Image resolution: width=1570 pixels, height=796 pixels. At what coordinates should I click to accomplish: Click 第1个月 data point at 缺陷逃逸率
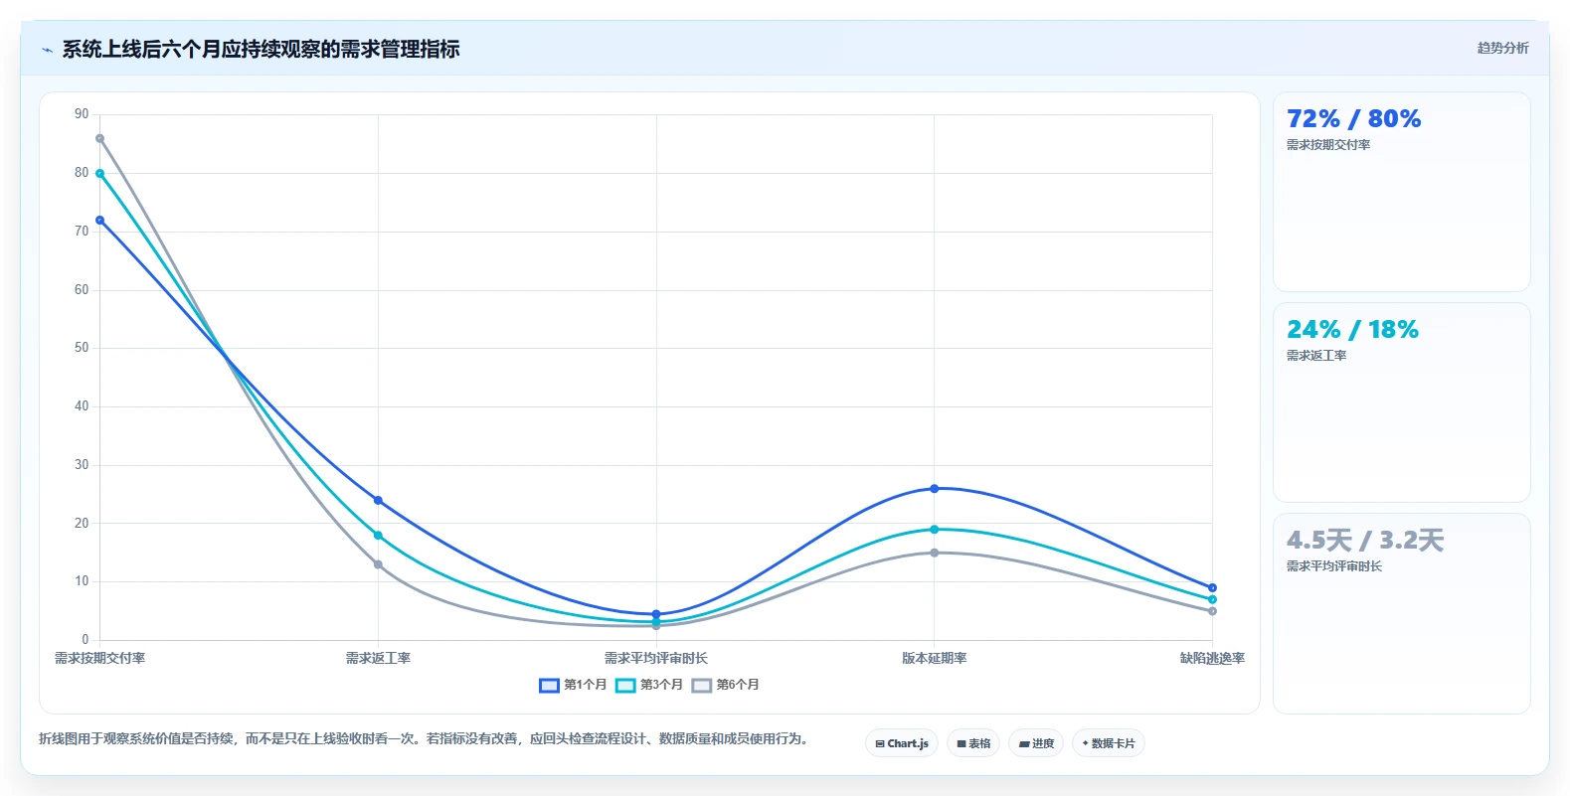click(1212, 588)
